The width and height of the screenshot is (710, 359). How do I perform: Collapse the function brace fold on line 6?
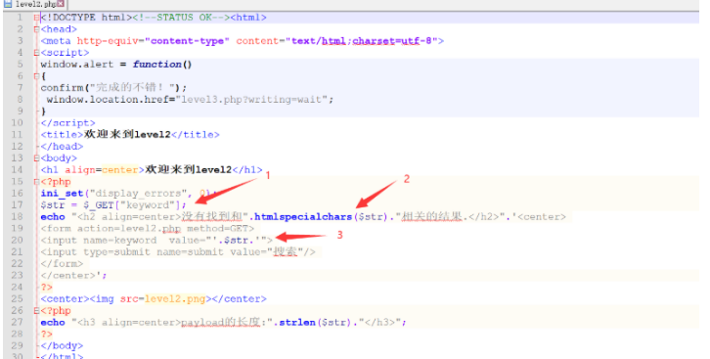click(36, 76)
